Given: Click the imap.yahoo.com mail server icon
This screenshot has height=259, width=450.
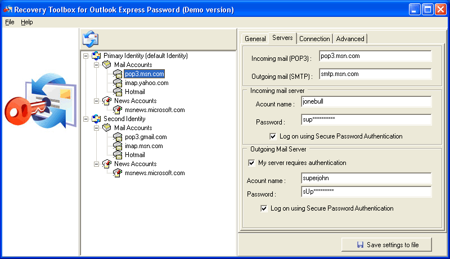Looking at the screenshot, I should (x=118, y=83).
